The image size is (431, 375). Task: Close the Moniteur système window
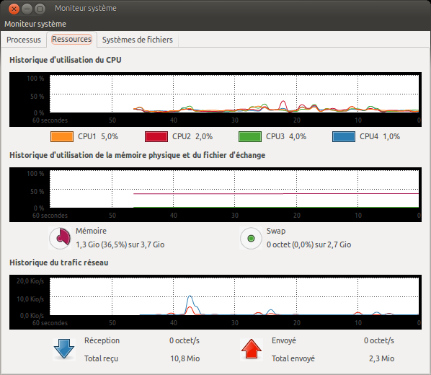[x=14, y=9]
